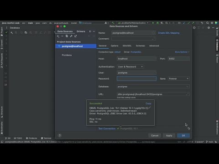Open IDE settings gear in top toolbar
Viewport: 219px width, 164px height.
[212, 23]
